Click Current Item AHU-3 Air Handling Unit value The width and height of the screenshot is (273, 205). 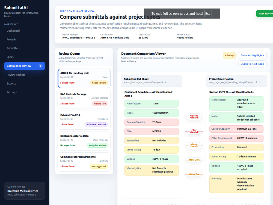115,38
